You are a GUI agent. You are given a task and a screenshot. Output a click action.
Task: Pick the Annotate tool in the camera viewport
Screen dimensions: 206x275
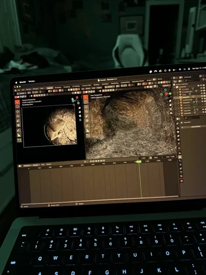point(19,131)
